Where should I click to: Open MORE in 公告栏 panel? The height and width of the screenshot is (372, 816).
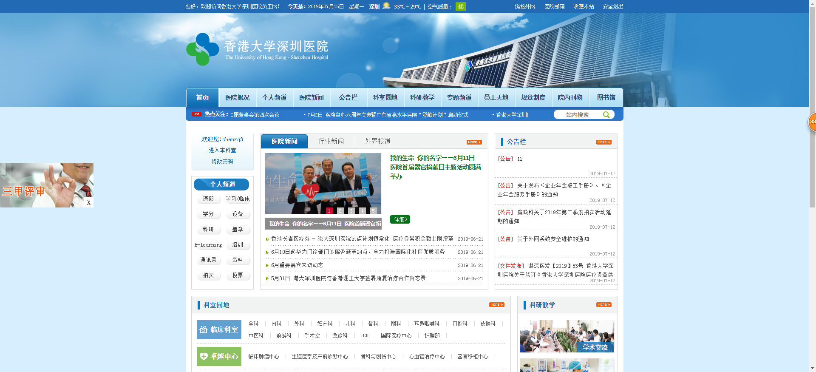click(603, 142)
